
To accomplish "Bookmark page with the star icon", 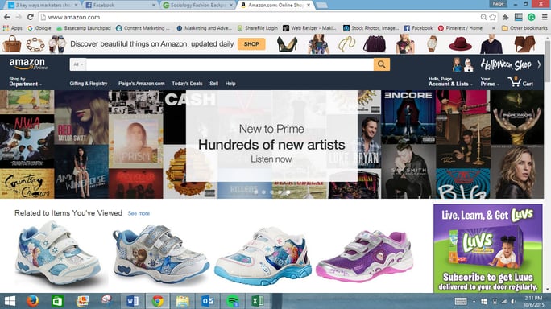I will coord(493,17).
